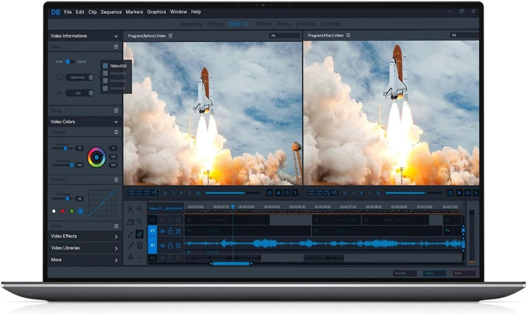This screenshot has width=527, height=315.
Task: Click the trash delete icon
Action: 139,246
